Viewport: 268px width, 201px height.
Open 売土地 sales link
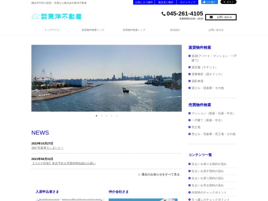point(196,127)
